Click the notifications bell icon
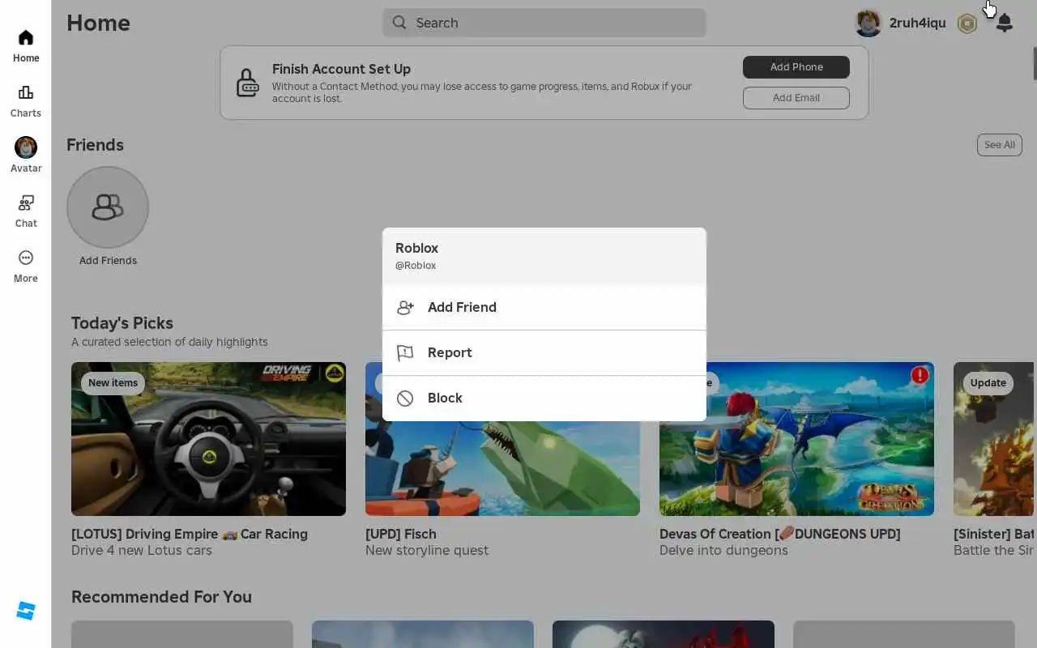Image resolution: width=1037 pixels, height=648 pixels. [1004, 23]
